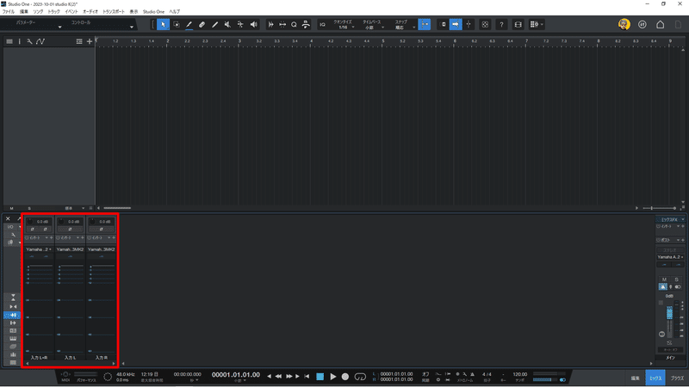Open the コントロール dropdown arrow
The image size is (689, 387).
click(x=132, y=28)
